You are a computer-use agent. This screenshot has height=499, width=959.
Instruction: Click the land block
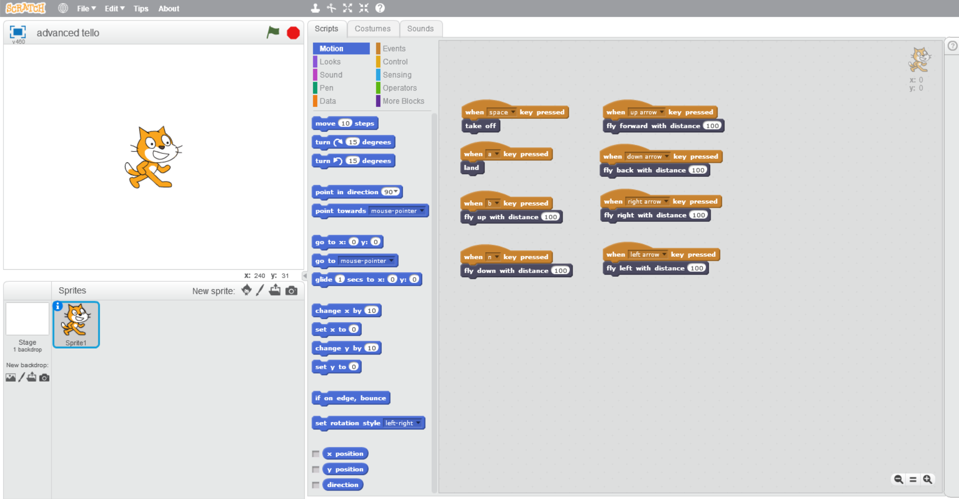pyautogui.click(x=472, y=168)
